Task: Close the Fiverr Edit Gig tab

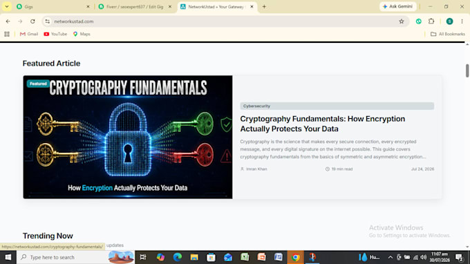Action: pyautogui.click(x=169, y=7)
